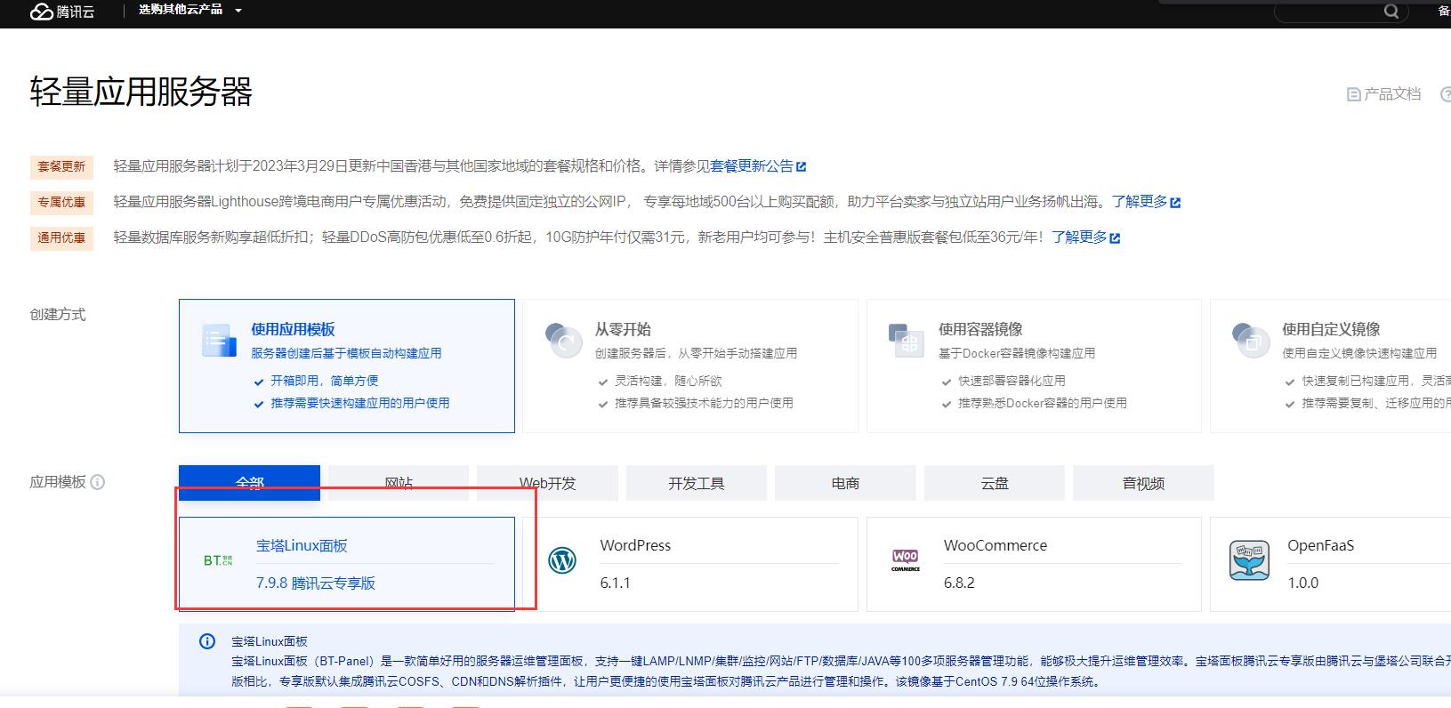This screenshot has width=1451, height=708.
Task: Click the 套餐更新 tag
Action: (61, 166)
